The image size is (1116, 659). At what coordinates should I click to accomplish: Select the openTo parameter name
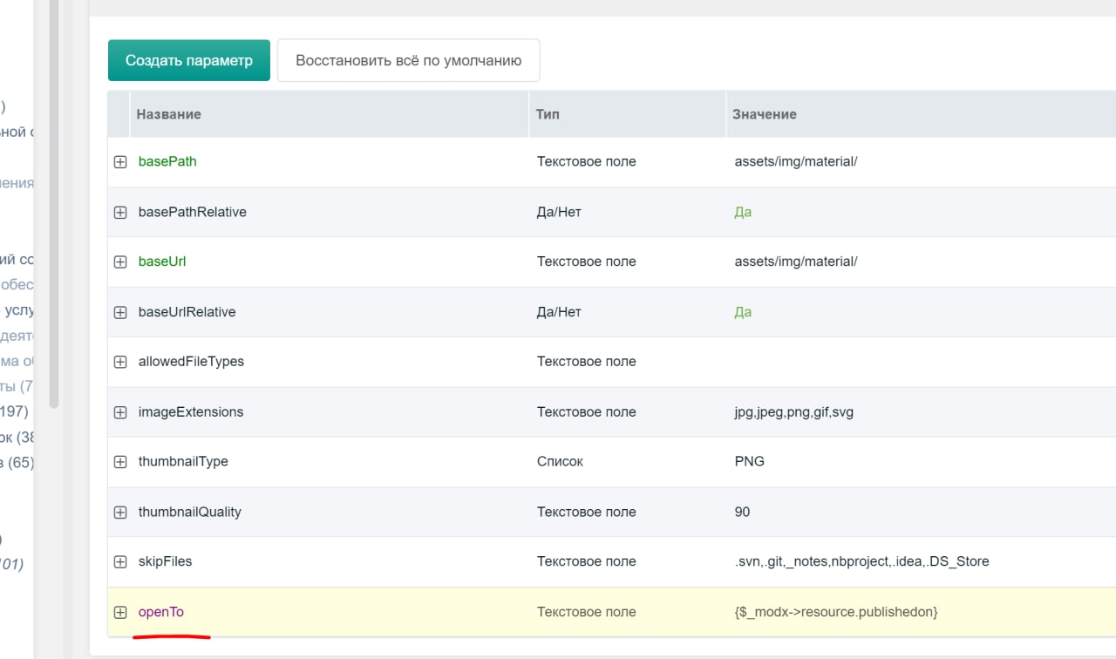pos(161,612)
